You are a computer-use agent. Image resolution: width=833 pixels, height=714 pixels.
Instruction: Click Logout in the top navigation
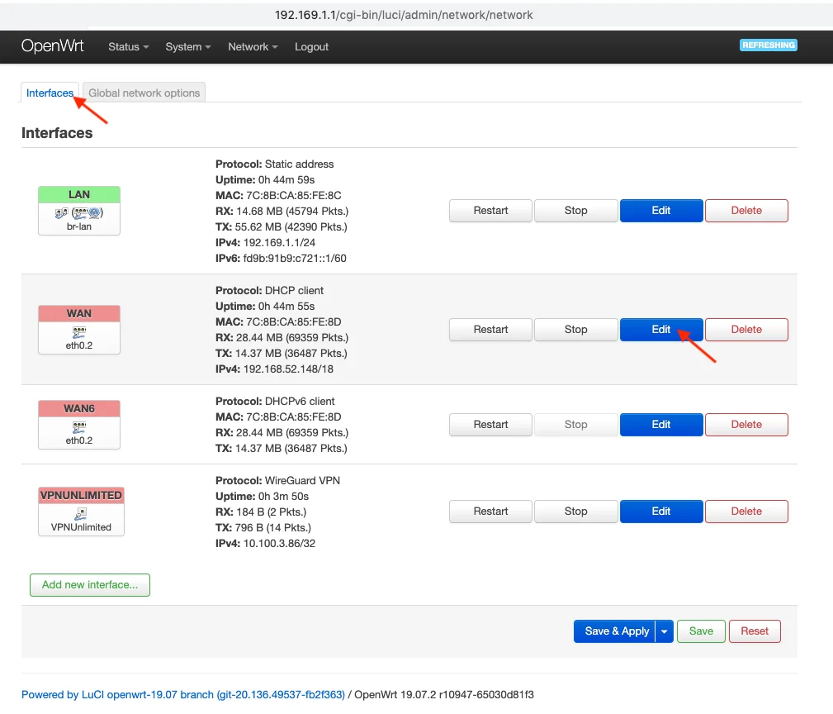(311, 47)
